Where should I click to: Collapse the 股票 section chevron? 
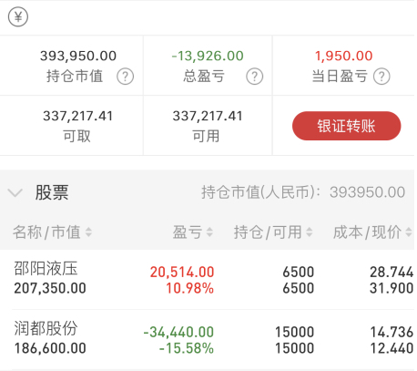tap(15, 192)
